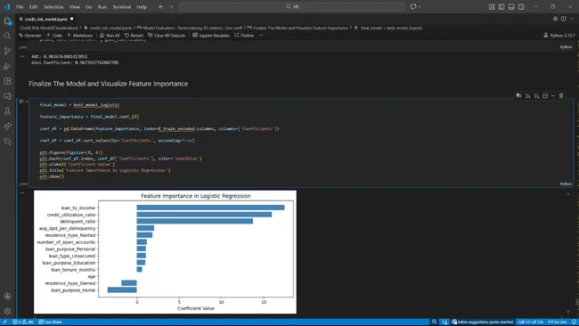The height and width of the screenshot is (326, 579).
Task: Click Clear All Outputs
Action: pos(167,36)
